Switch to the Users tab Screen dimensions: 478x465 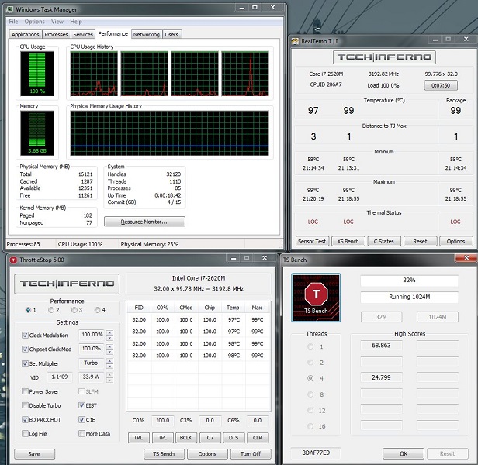point(171,34)
